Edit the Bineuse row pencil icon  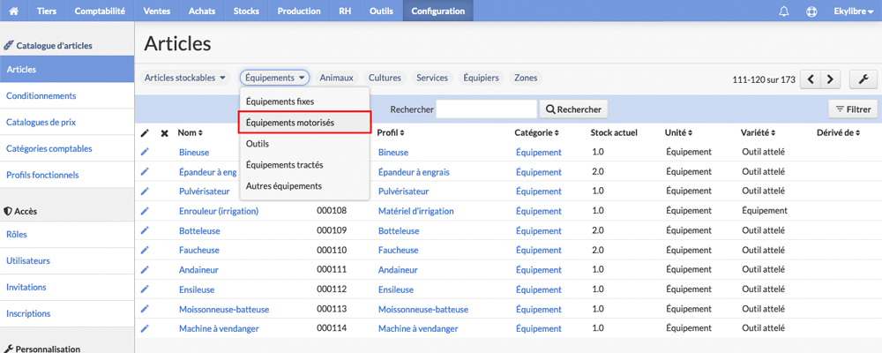click(145, 152)
